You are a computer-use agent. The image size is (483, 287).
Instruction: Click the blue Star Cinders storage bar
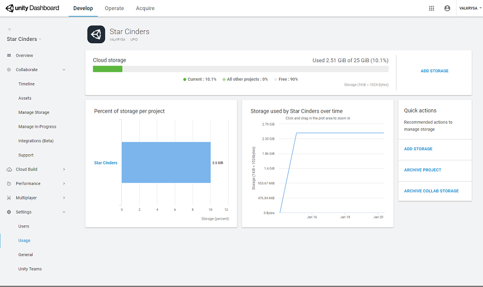(166, 162)
